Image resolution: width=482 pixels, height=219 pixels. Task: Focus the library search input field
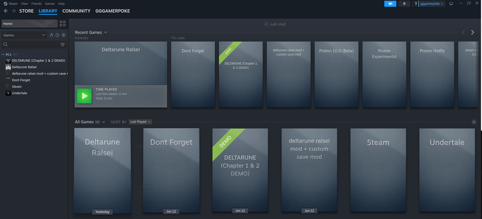pyautogui.click(x=34, y=45)
